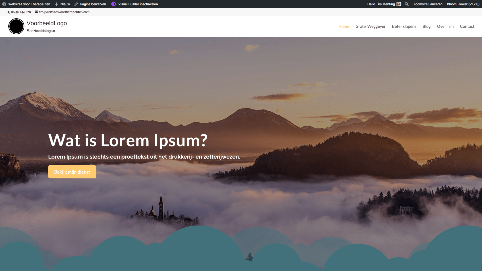This screenshot has width=482, height=271.
Task: Open the Gratis Weggever page
Action: tap(371, 26)
